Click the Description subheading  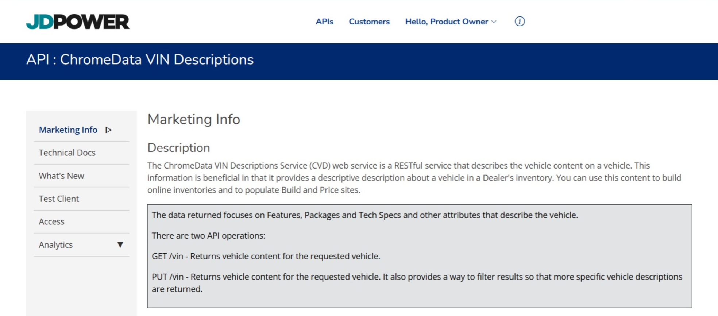178,148
